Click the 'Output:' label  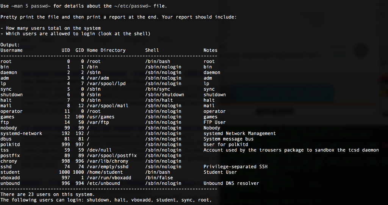pyautogui.click(x=10, y=45)
